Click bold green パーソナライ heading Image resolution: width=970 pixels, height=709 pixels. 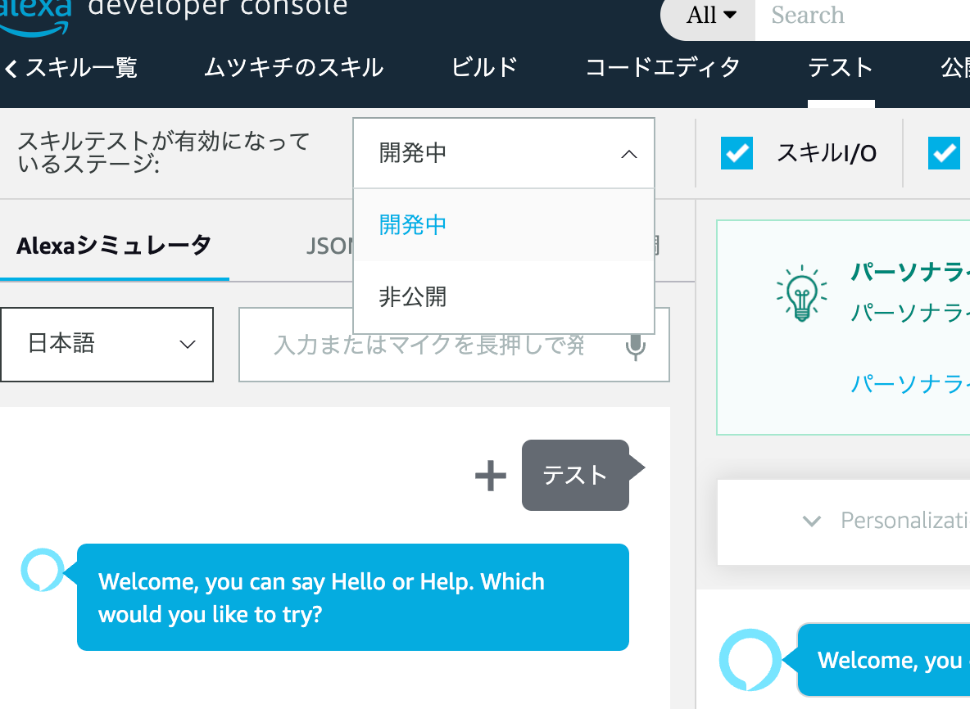(910, 272)
